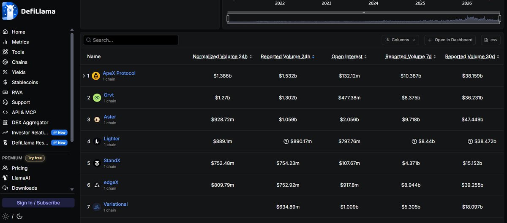507x223 pixels.
Task: Click the API & MCP code icon
Action: tap(5, 113)
